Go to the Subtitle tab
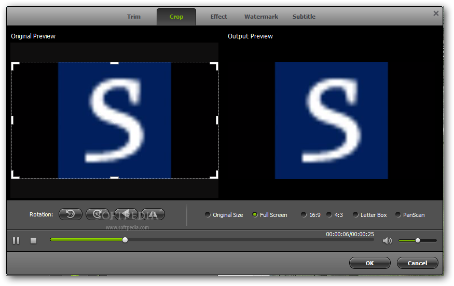Screen dimensions: 454x286 [x=304, y=17]
